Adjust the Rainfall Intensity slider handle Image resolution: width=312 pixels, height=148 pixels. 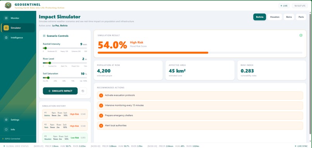tap(45, 48)
